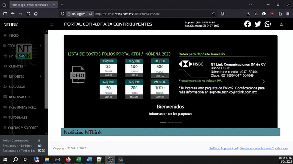Open QUEJAS Y SOPORTE in sidebar

point(21,128)
